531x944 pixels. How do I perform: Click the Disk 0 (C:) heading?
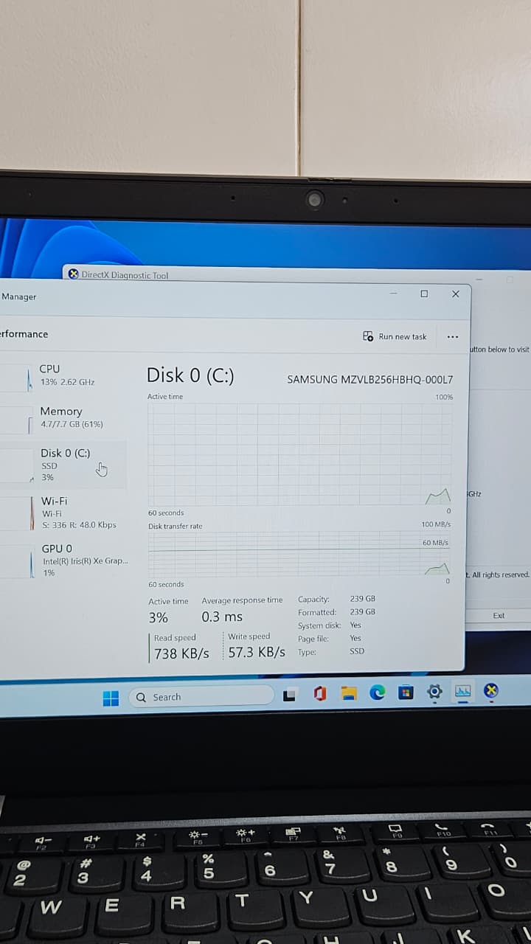point(190,375)
